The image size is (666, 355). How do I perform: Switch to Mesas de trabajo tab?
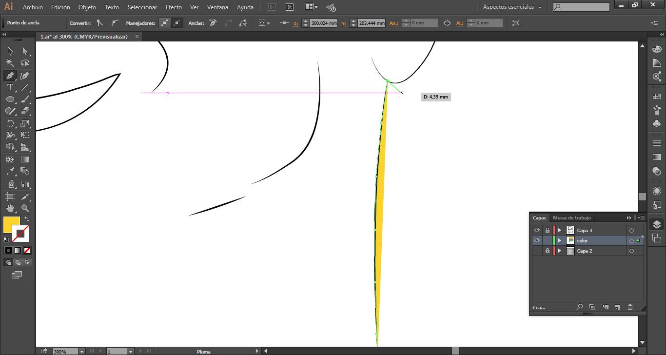[571, 218]
